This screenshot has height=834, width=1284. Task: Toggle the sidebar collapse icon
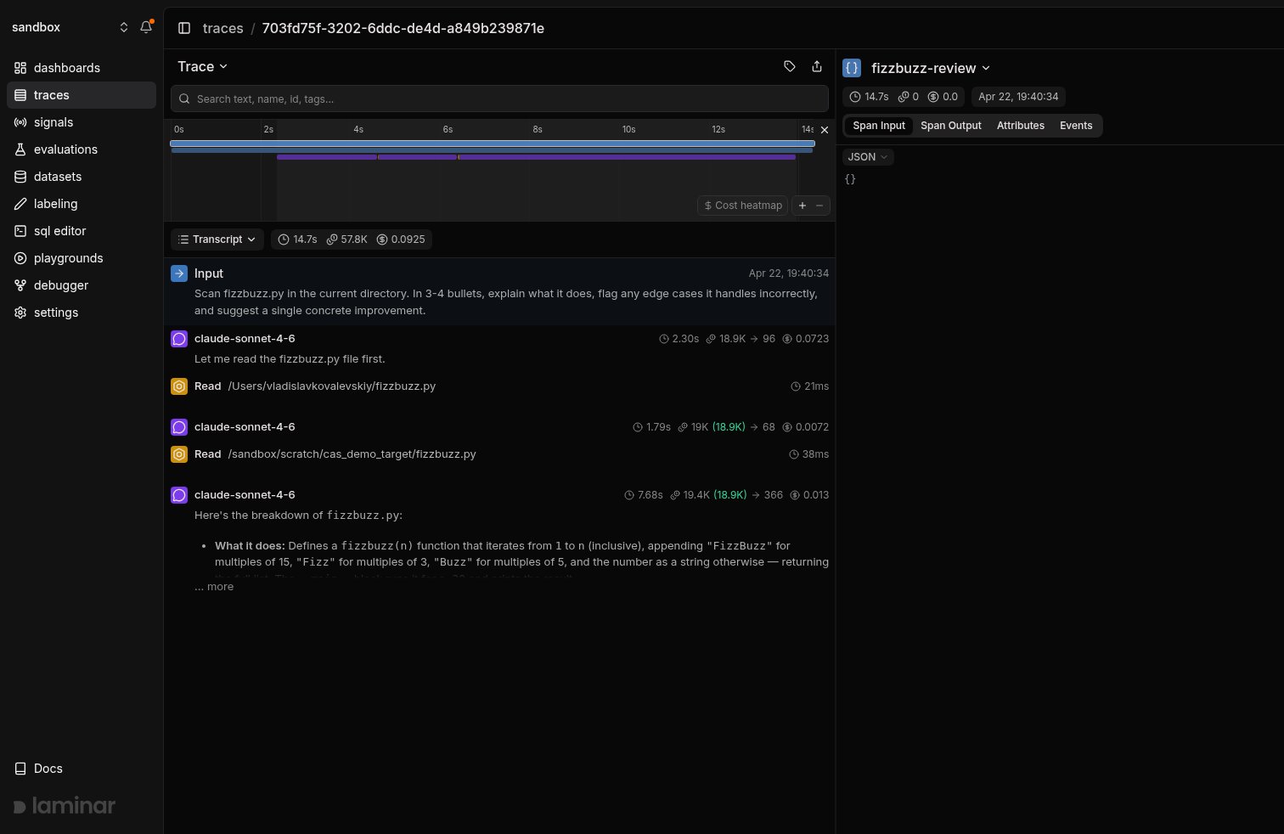click(x=184, y=28)
